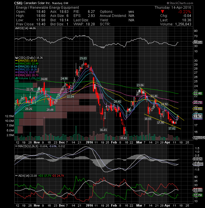Click the RSI(14) 44.86 indicator label

27,28
